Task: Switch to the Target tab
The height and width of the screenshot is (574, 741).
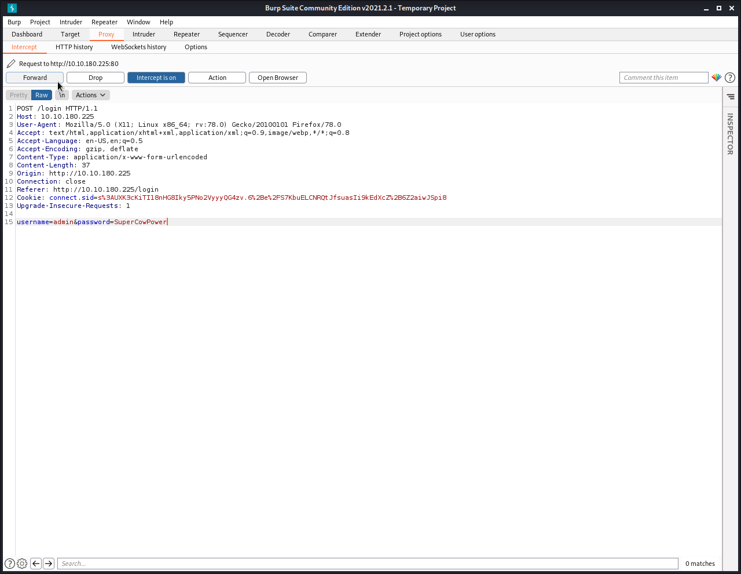Action: (x=71, y=34)
